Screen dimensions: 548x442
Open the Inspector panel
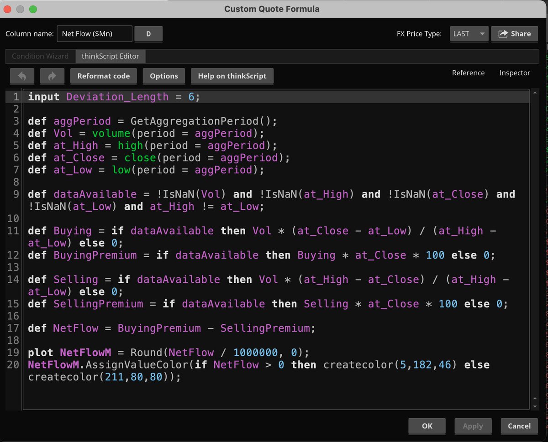click(x=515, y=73)
